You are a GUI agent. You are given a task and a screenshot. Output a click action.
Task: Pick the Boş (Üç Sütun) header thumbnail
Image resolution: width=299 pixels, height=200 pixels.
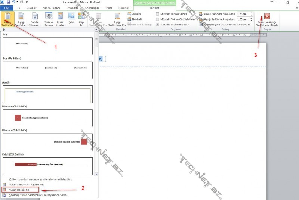click(47, 70)
